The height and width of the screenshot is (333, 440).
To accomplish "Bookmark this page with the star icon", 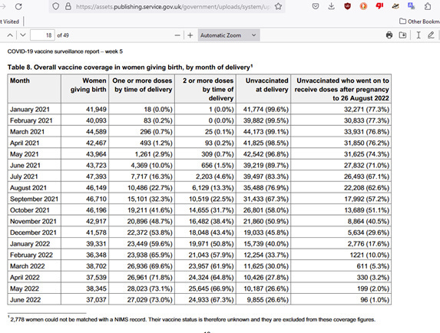I will tap(278, 6).
